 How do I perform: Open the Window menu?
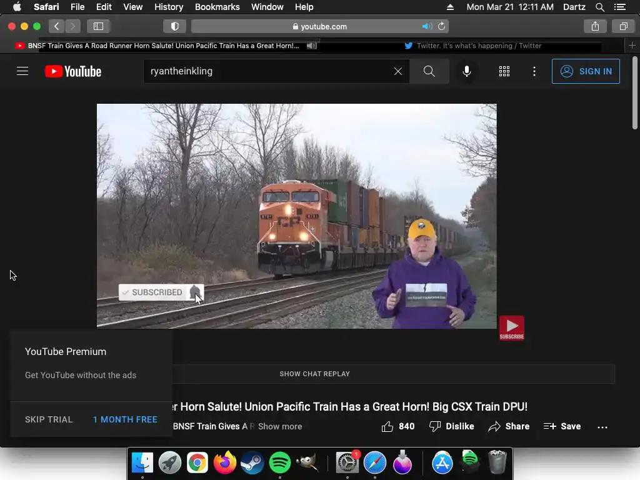[267, 7]
